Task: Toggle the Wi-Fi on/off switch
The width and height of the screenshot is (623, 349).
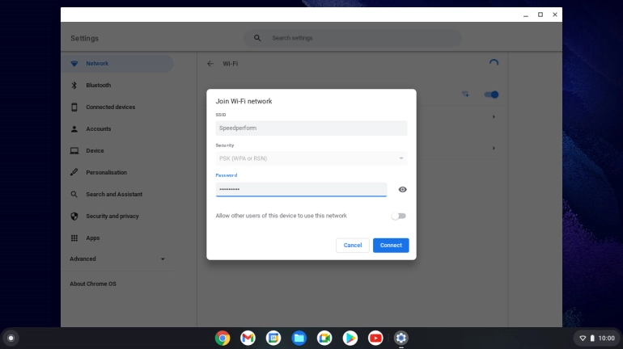Action: click(491, 95)
